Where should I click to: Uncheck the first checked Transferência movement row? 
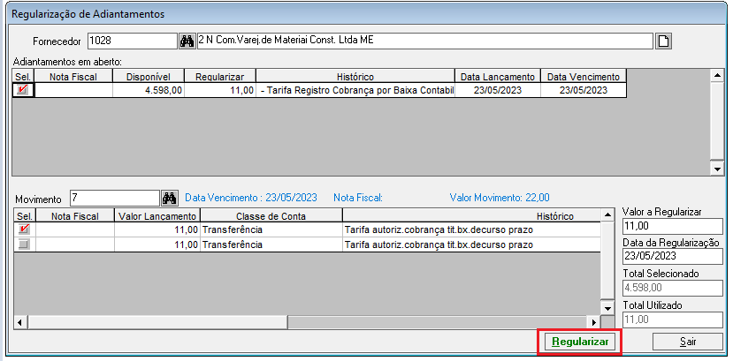pos(24,229)
